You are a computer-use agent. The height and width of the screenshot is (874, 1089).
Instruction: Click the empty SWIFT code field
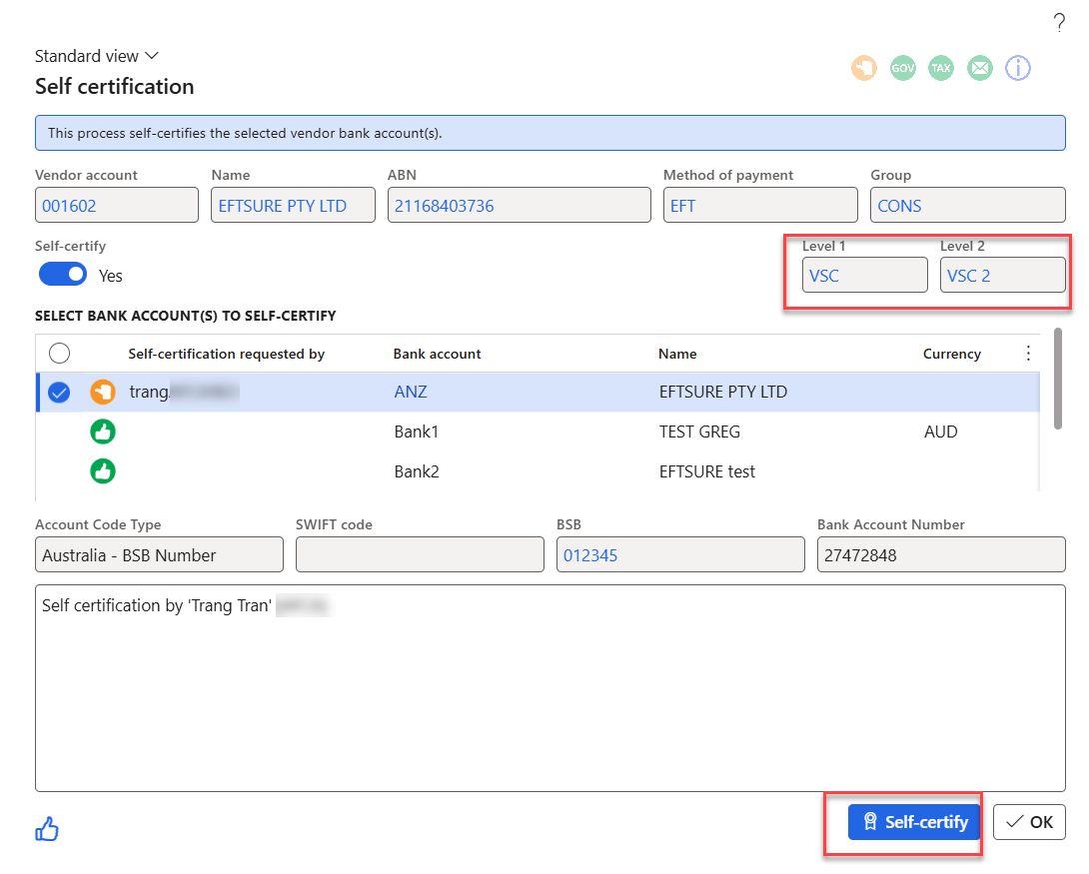[x=420, y=554]
